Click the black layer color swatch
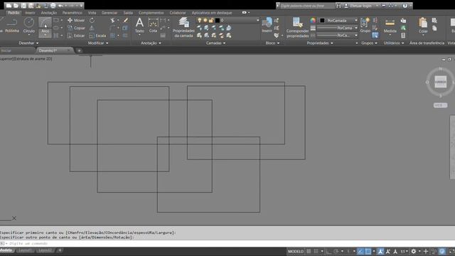The height and width of the screenshot is (256, 455). [x=218, y=21]
